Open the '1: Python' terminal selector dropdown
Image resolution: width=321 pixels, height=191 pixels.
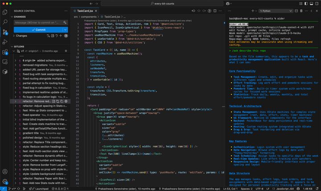tap(276, 11)
